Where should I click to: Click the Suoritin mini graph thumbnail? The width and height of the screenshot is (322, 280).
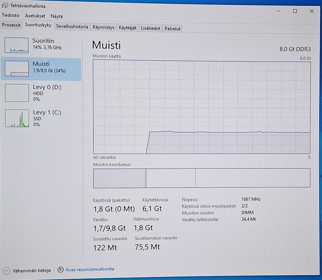pos(16,45)
